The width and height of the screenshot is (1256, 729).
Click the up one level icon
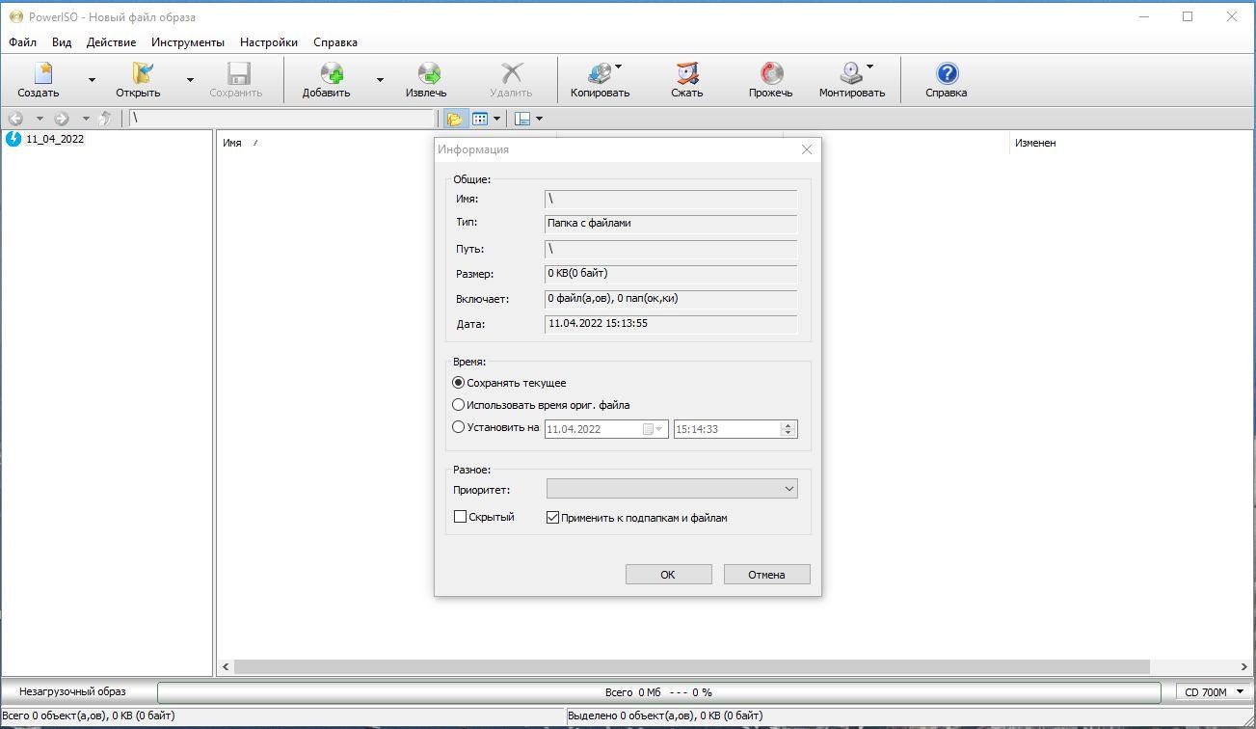point(105,119)
